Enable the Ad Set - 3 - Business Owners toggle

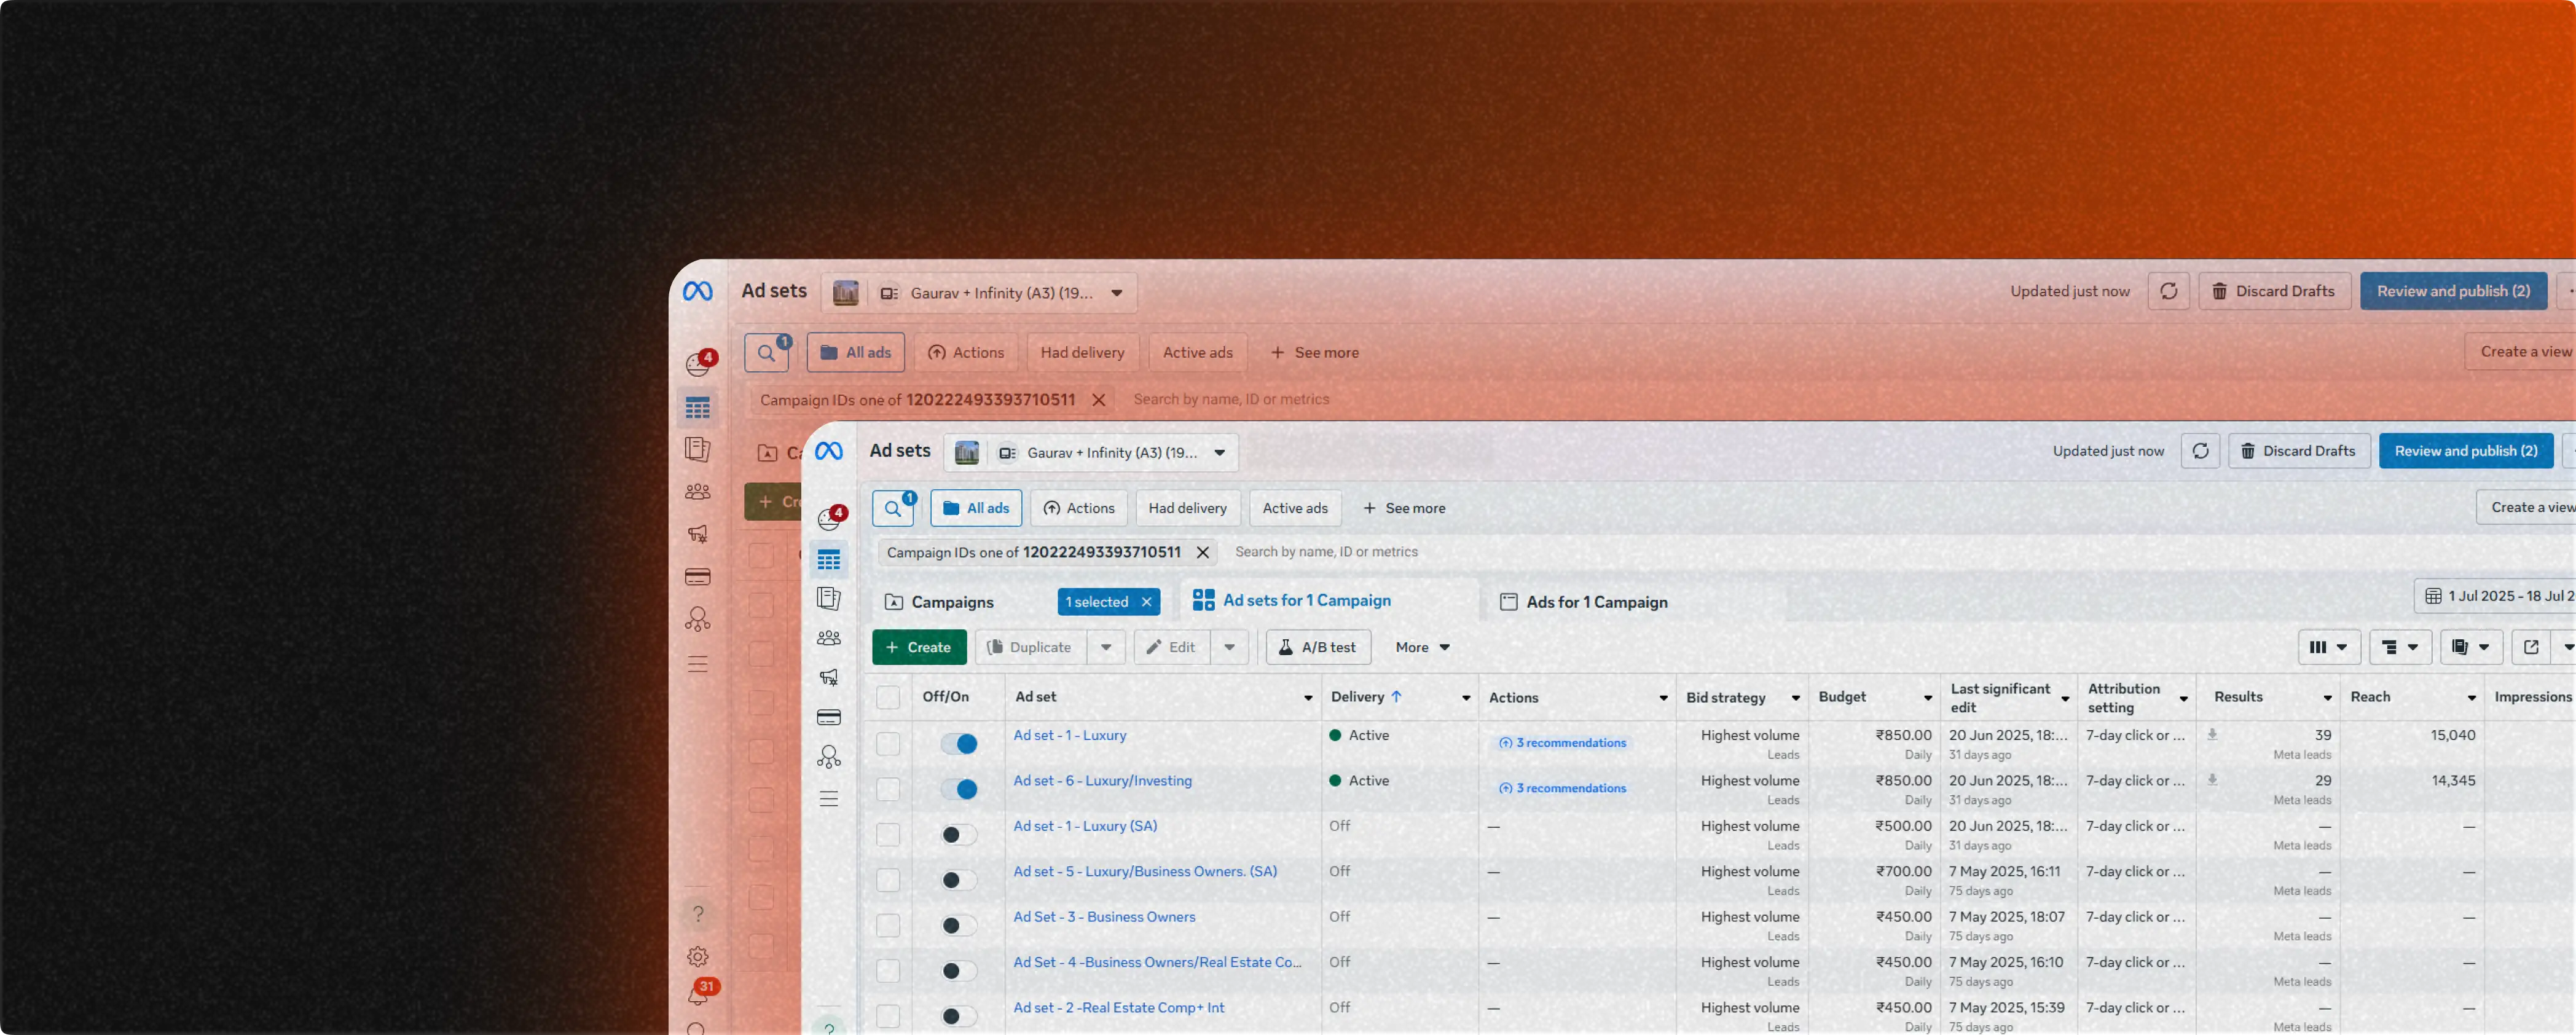point(959,926)
